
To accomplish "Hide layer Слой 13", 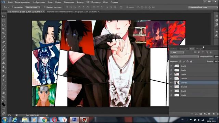I will (x=171, y=83).
